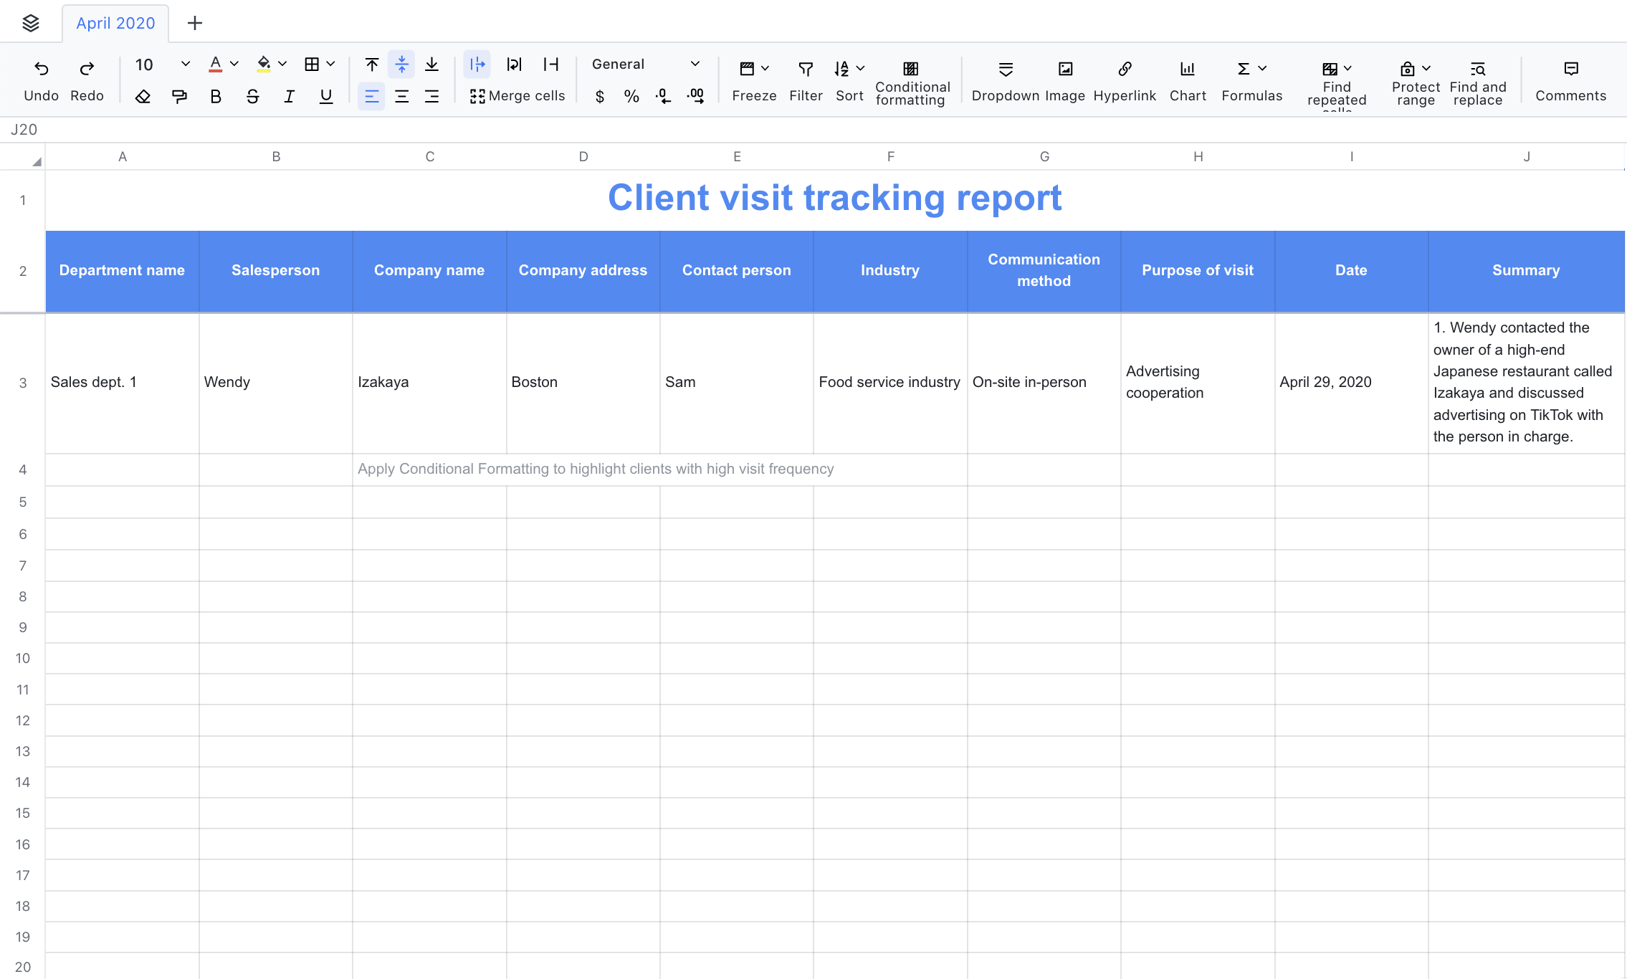Set horizontal align right
This screenshot has width=1627, height=979.
pyautogui.click(x=431, y=96)
